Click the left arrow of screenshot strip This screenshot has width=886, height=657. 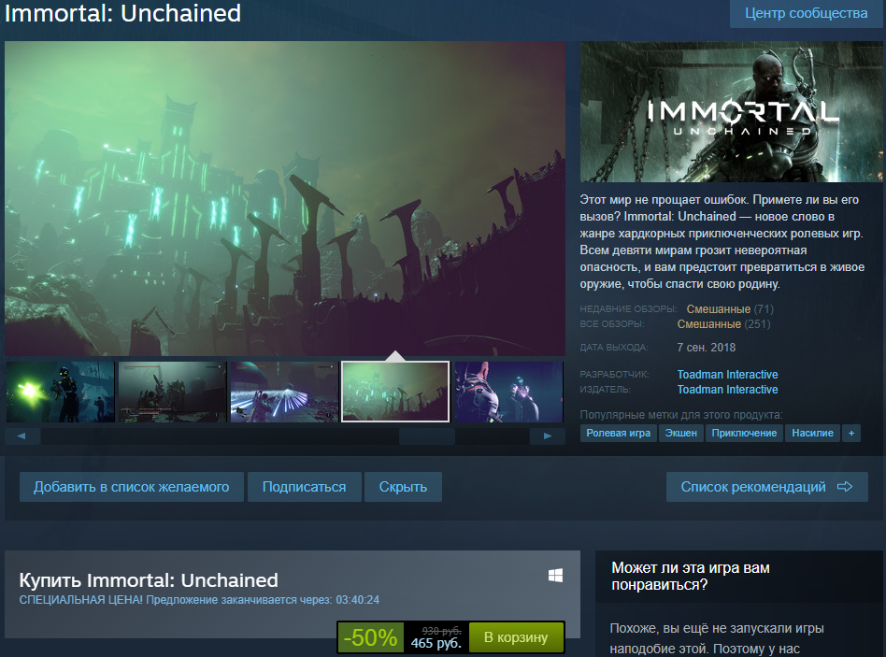click(22, 436)
